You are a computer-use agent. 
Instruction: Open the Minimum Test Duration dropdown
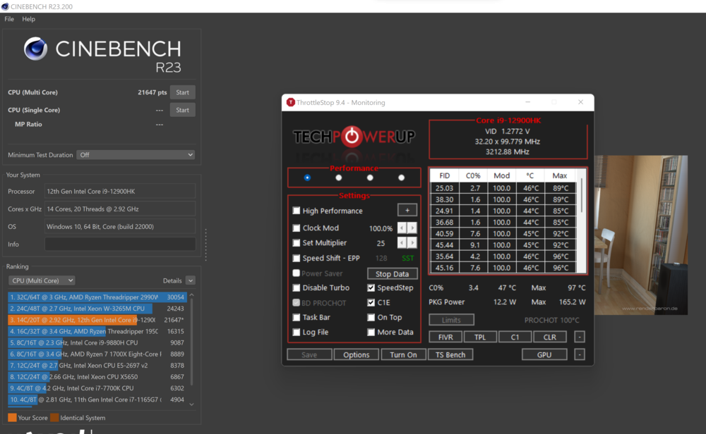pyautogui.click(x=136, y=155)
